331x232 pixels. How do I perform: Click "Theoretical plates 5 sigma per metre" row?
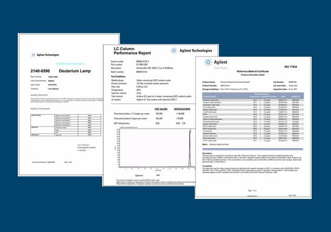coord(149,119)
